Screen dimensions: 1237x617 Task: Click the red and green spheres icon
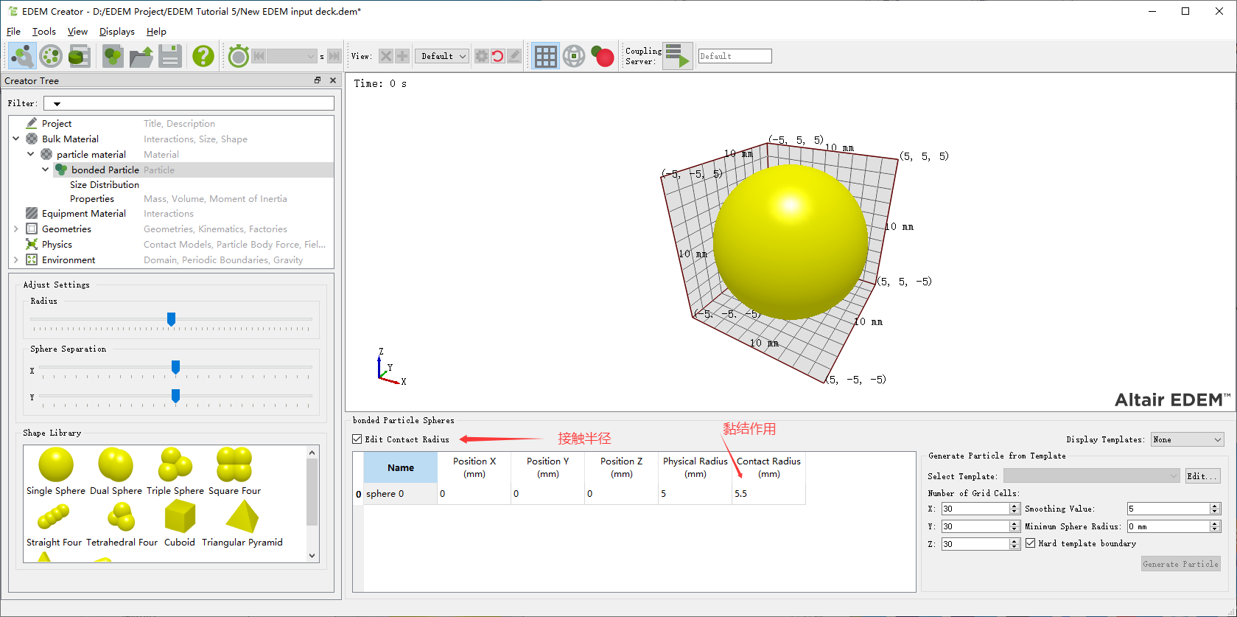click(602, 56)
